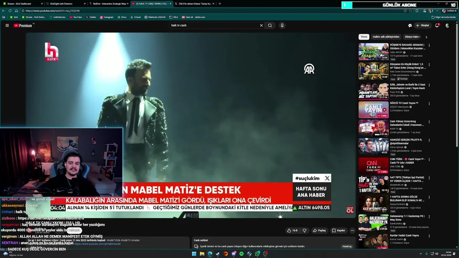Open SÖZCÜ TV Canlı Yayını title

pyautogui.click(x=404, y=103)
